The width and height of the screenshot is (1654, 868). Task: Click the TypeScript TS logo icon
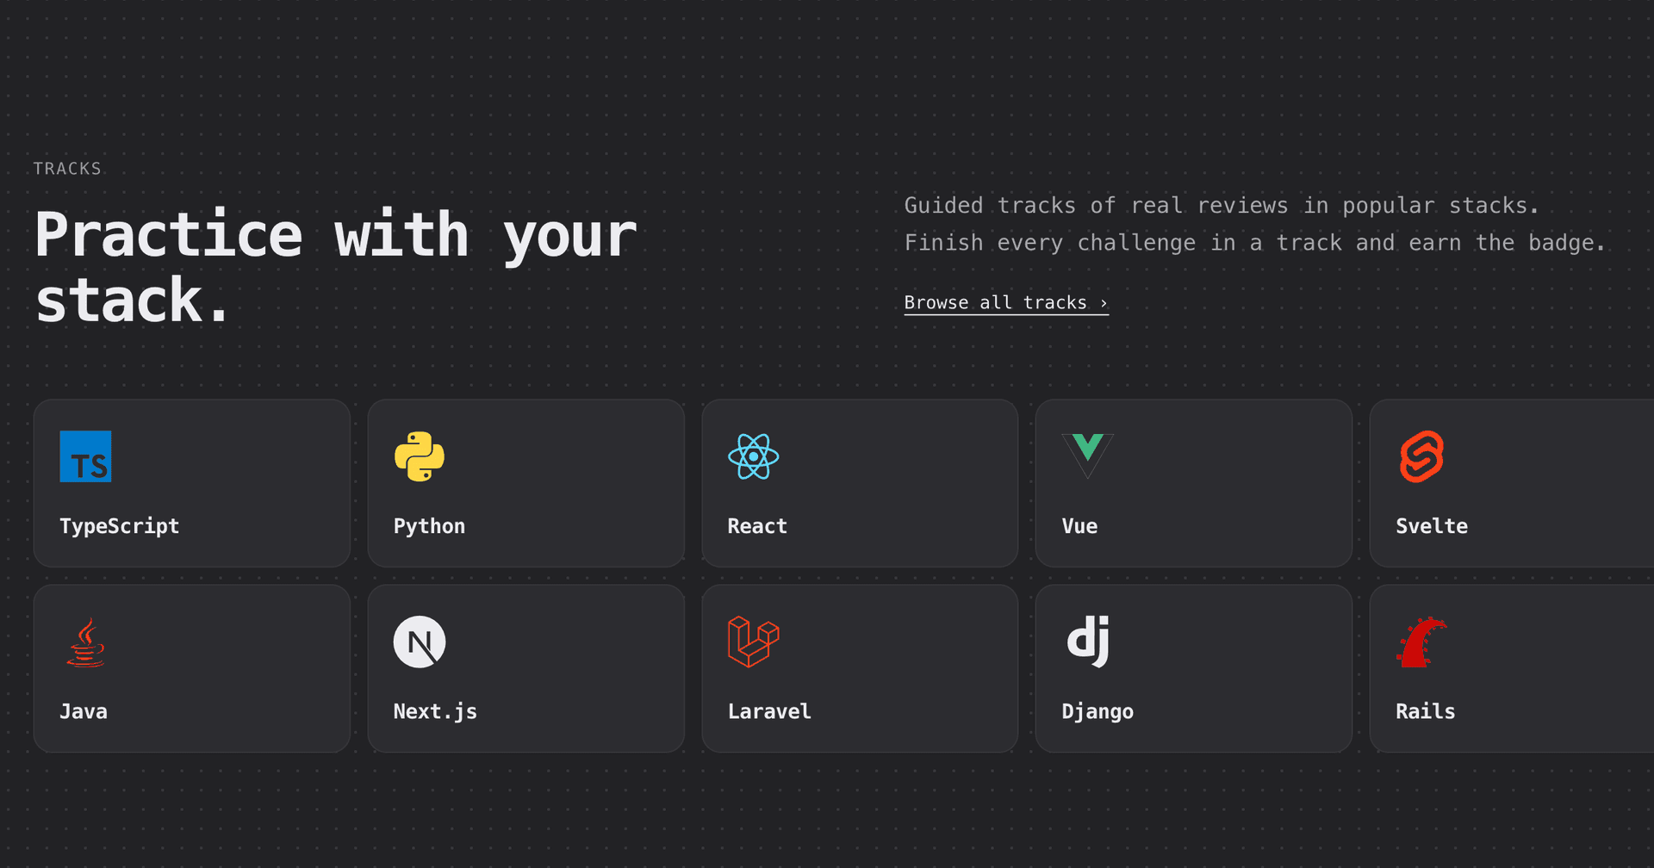tap(85, 456)
